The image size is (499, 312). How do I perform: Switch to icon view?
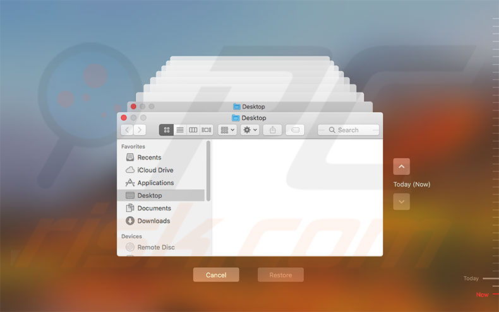(x=167, y=130)
